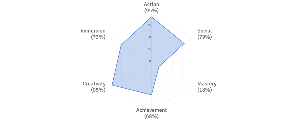Select the Mastery data point vertex

159,67
